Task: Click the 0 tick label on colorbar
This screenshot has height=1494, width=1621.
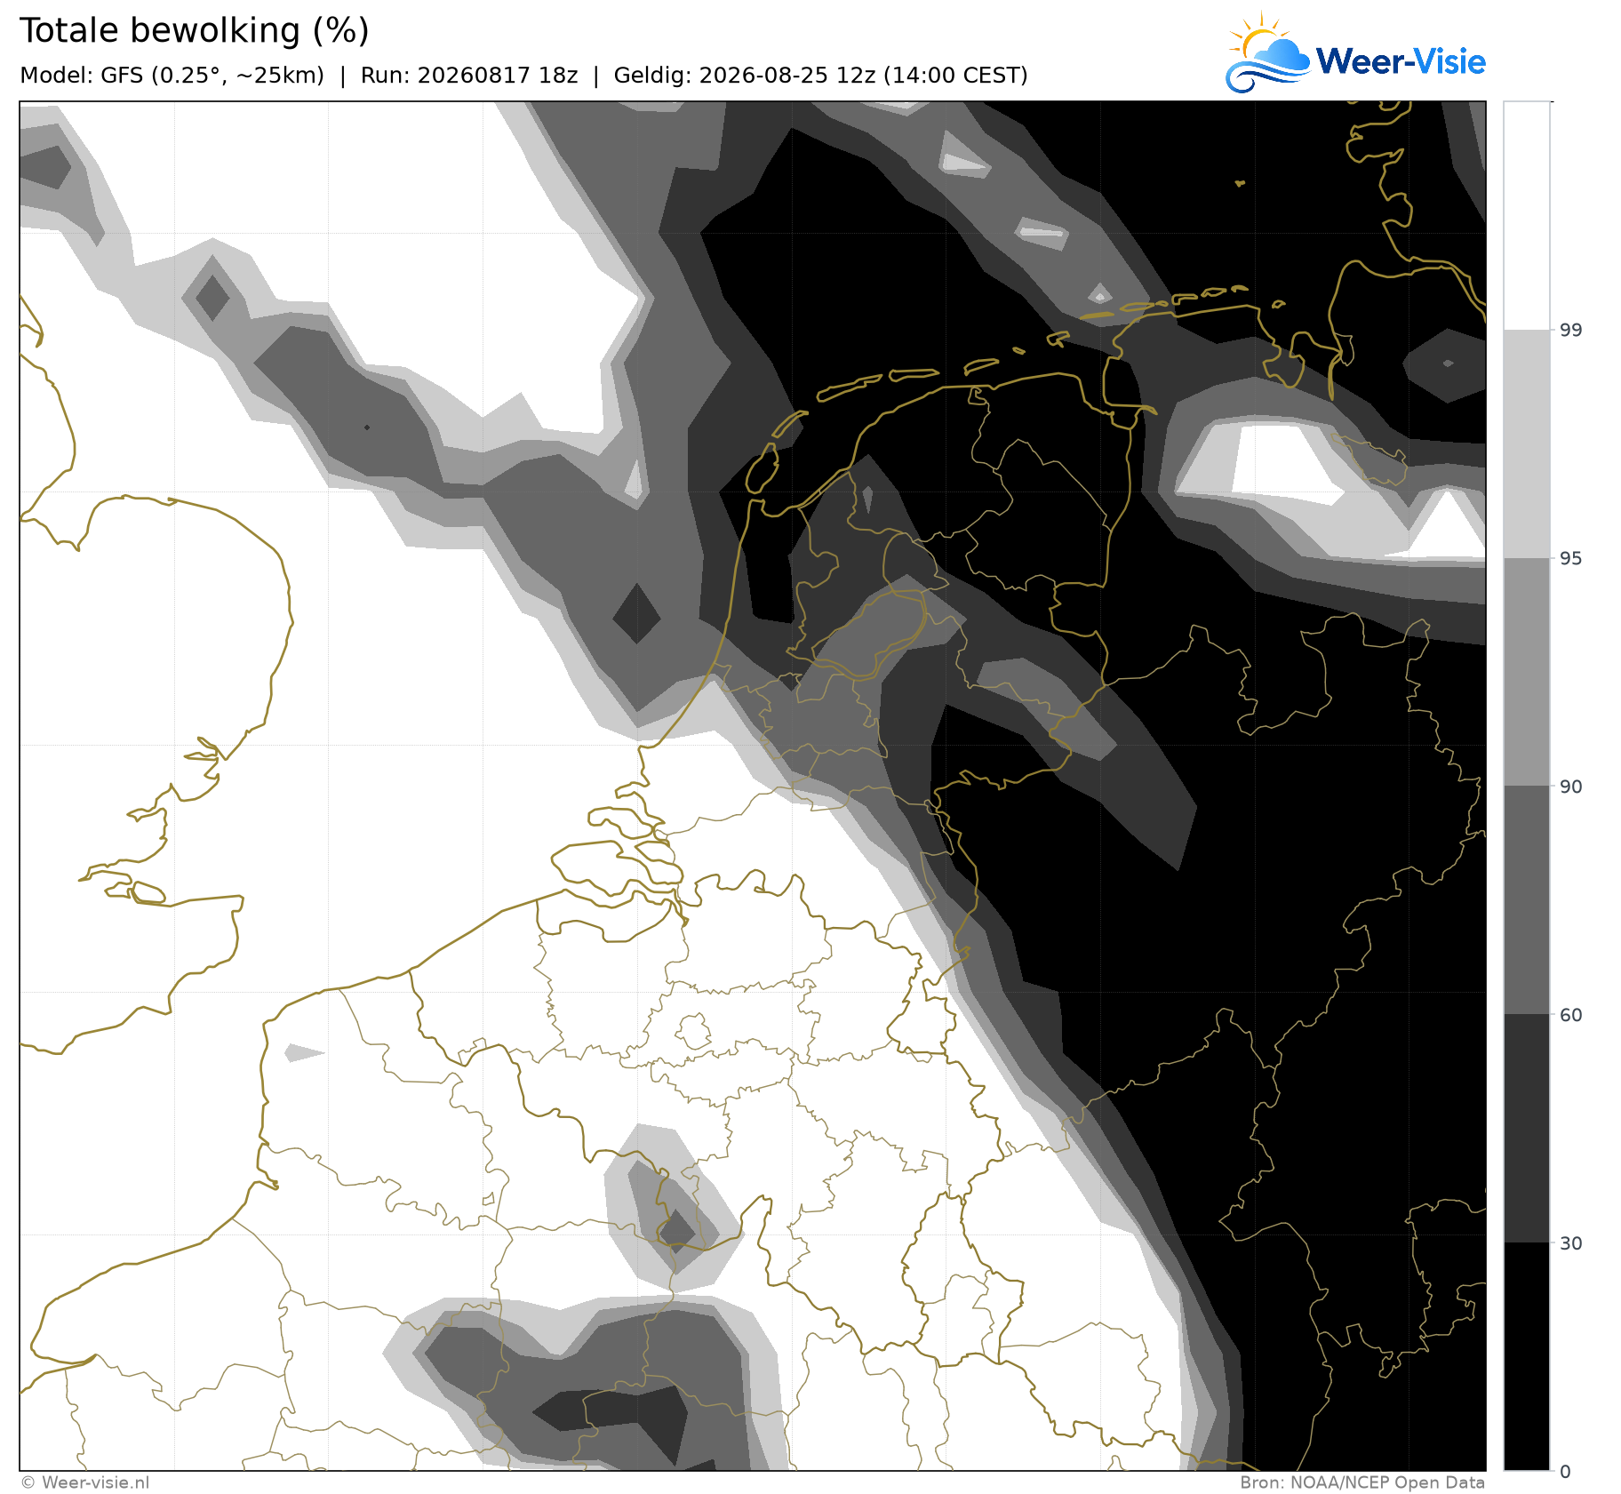Action: [x=1566, y=1472]
